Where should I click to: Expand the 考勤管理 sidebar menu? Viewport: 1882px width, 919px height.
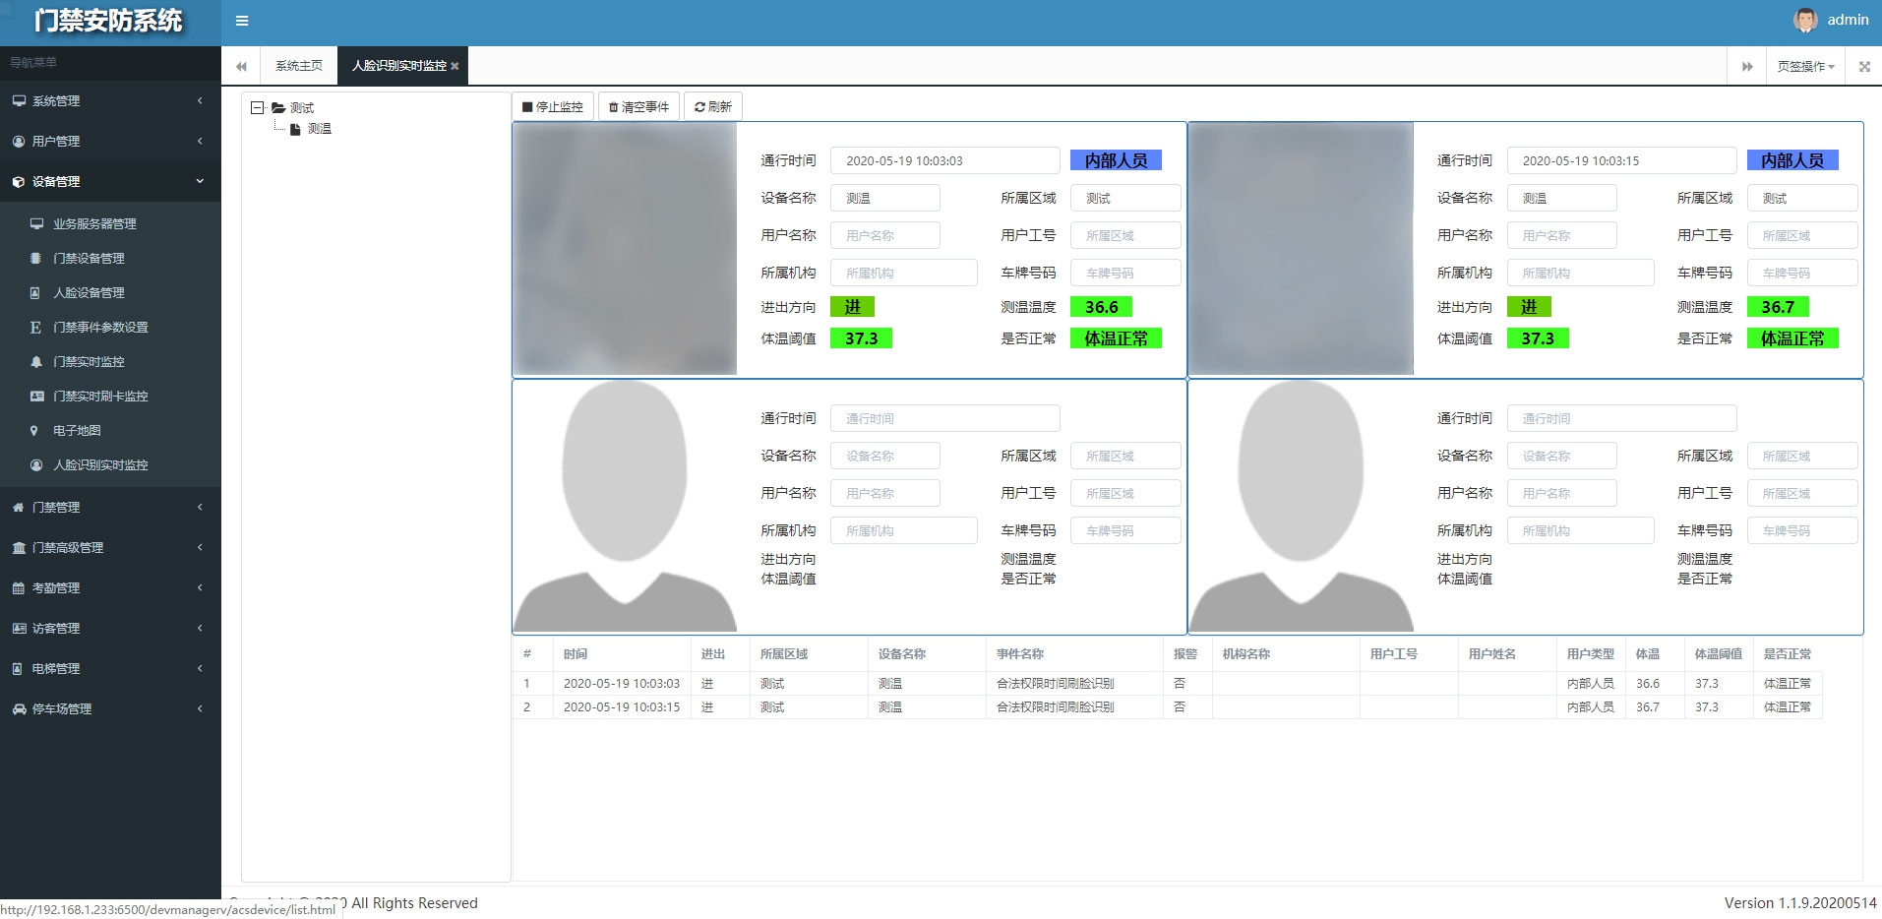[110, 588]
